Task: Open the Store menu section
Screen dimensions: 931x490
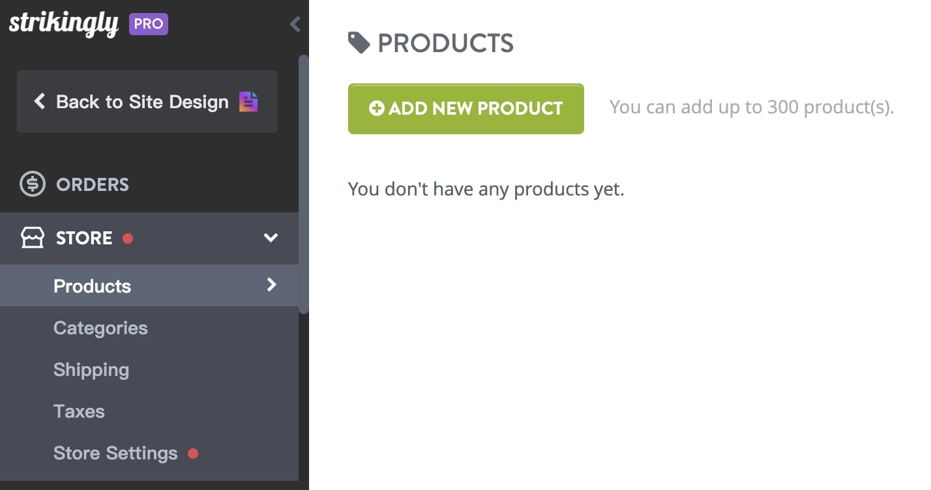Action: 84,238
